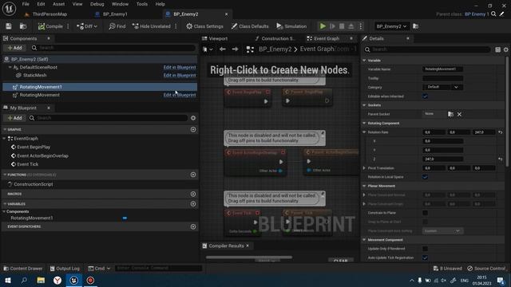Open Details panel settings gear
511x287 pixels.
point(505,49)
